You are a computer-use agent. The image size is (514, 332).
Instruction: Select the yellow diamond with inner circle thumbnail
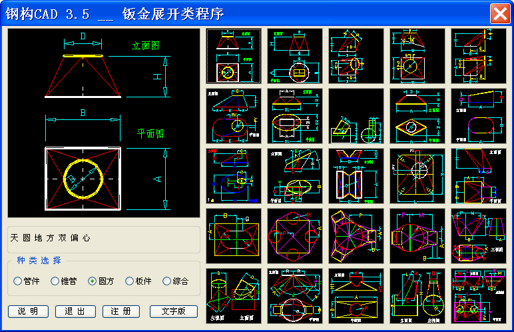tap(417, 116)
